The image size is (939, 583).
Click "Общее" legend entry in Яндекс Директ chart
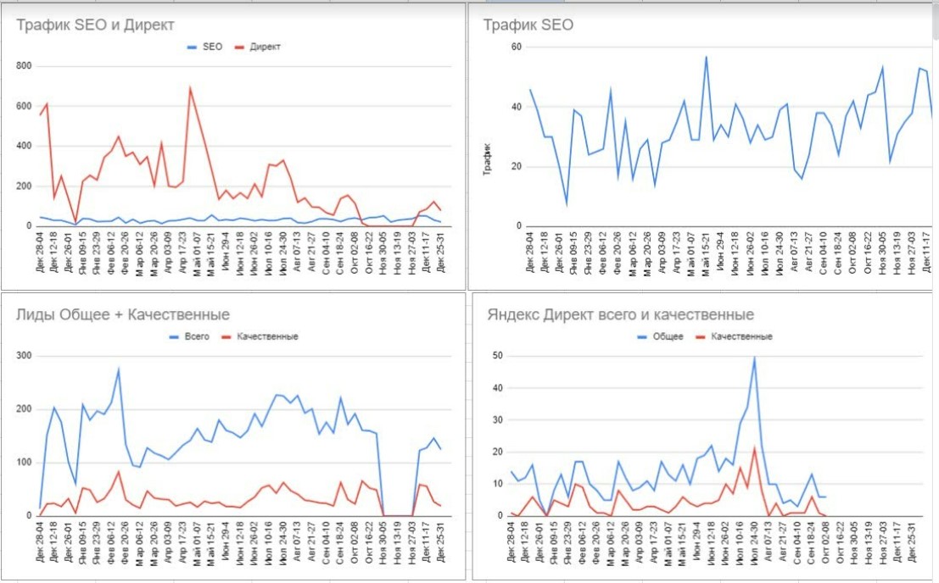click(x=666, y=336)
